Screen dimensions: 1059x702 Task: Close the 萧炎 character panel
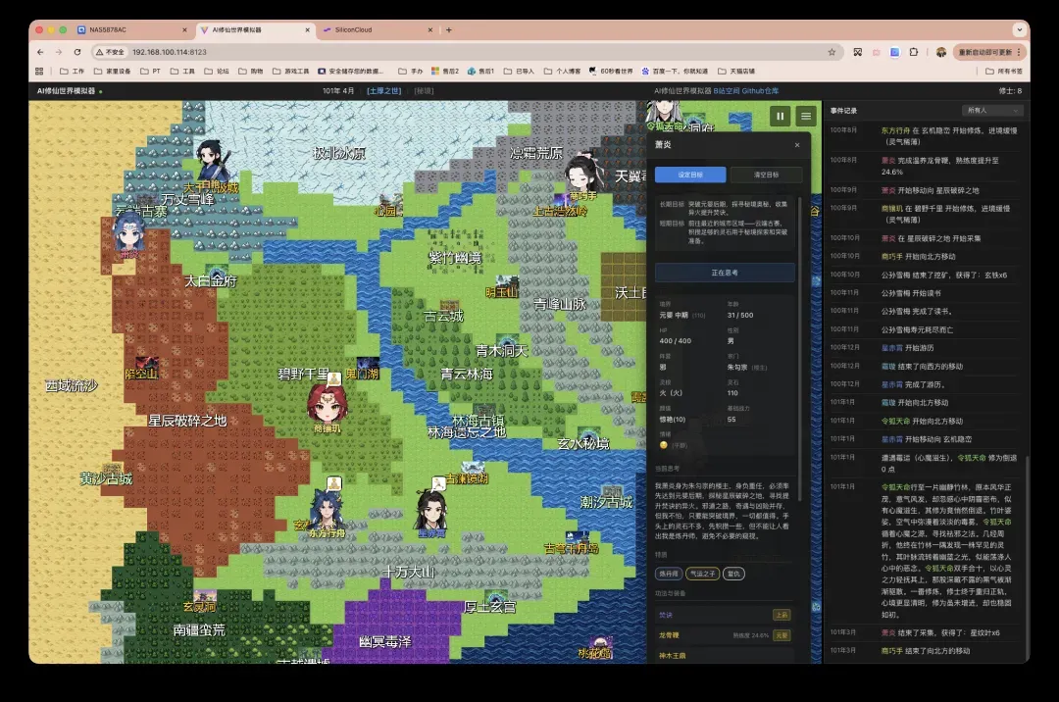797,145
